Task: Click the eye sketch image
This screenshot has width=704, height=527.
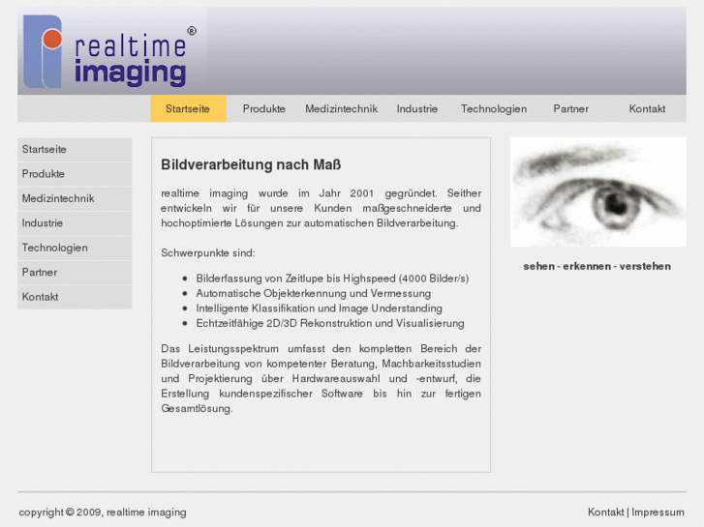Action: 598,192
